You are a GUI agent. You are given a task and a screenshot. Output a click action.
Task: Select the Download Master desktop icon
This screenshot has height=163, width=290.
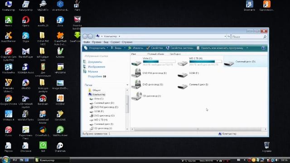point(43,115)
